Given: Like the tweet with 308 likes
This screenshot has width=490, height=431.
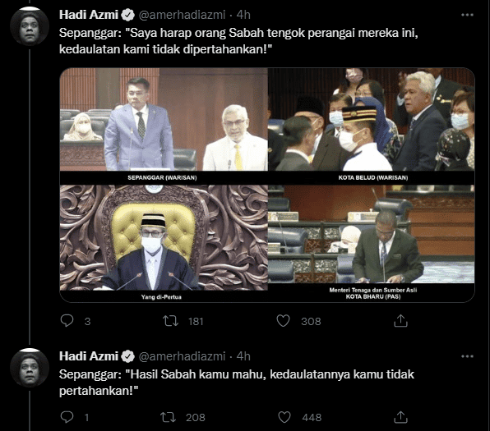Looking at the screenshot, I should click(283, 321).
